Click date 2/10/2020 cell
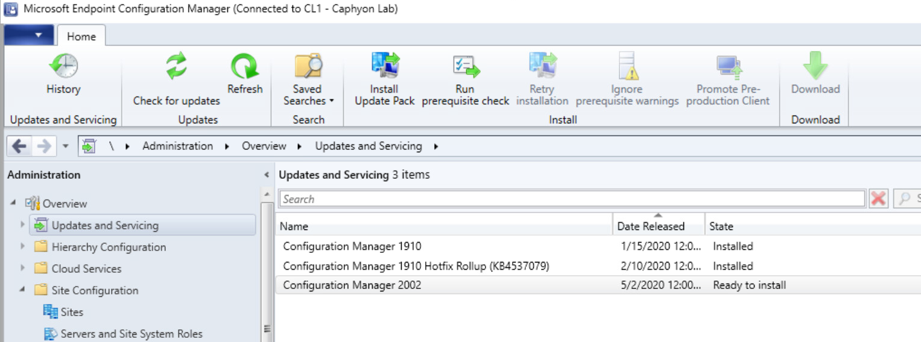The width and height of the screenshot is (921, 342). tap(661, 266)
